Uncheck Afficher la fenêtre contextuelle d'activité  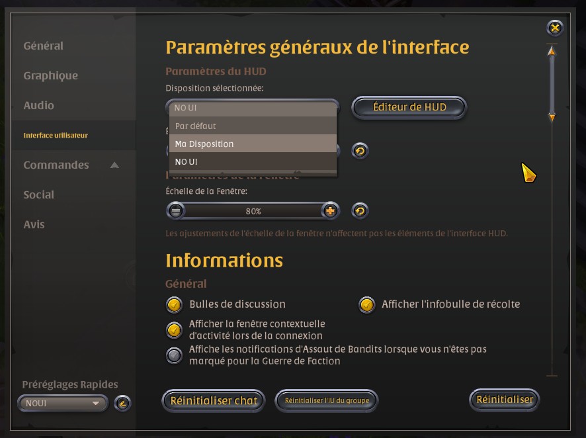pyautogui.click(x=174, y=329)
